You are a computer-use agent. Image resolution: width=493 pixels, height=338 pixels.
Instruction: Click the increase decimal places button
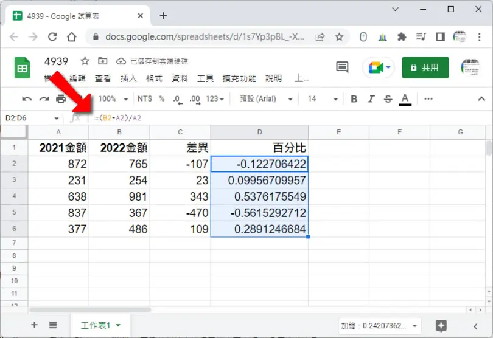[x=195, y=99]
